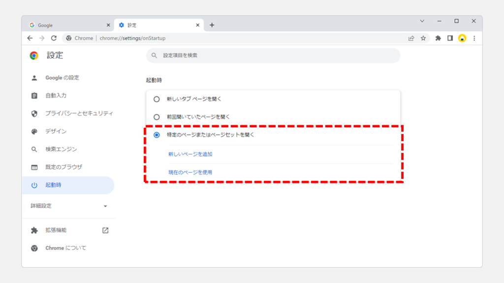Click the '設定項目を検索' search field
Image resolution: width=504 pixels, height=283 pixels.
tap(273, 56)
